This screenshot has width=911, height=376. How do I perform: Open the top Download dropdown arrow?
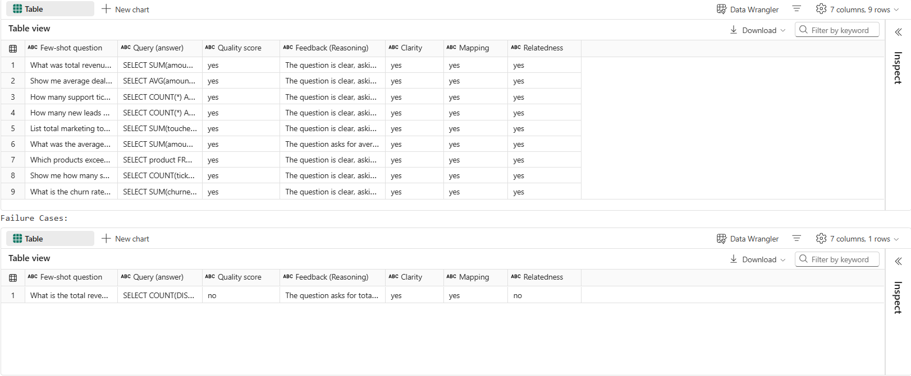783,30
